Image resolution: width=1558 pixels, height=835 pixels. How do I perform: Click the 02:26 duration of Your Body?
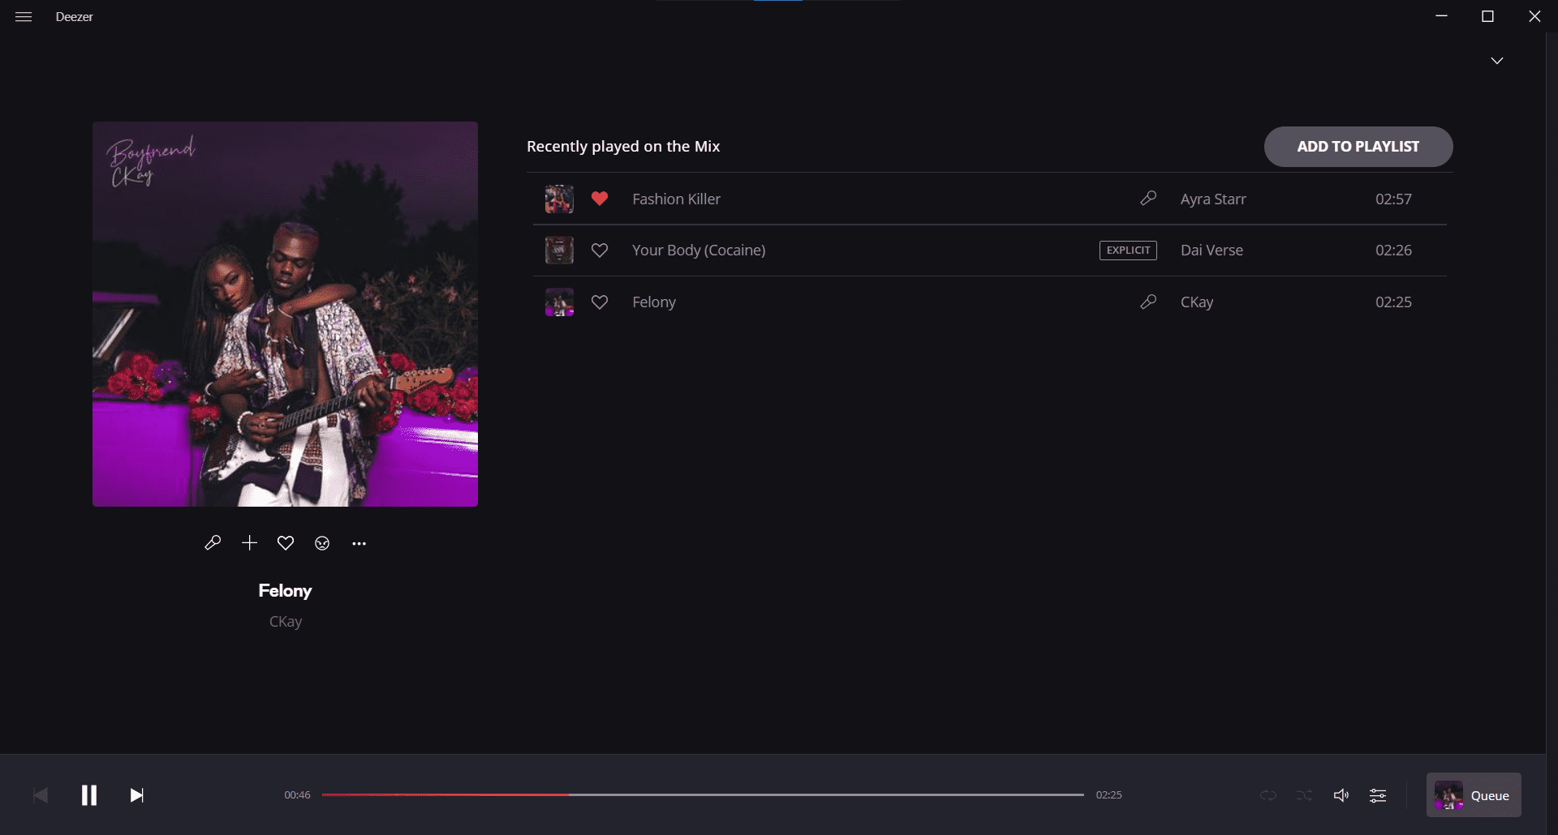[x=1393, y=250]
